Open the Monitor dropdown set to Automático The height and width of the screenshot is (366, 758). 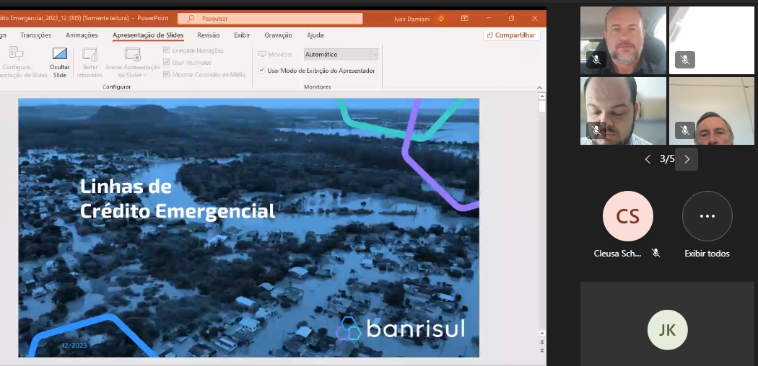coord(341,54)
